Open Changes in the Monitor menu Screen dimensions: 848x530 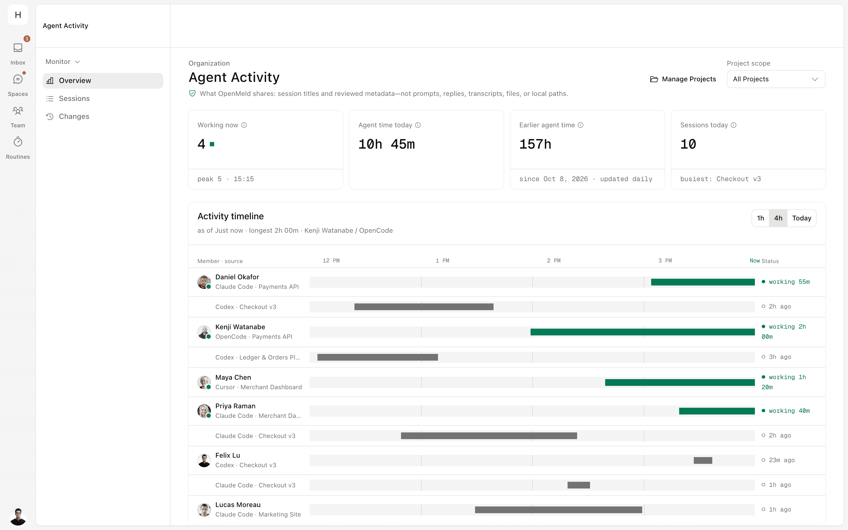103,116
